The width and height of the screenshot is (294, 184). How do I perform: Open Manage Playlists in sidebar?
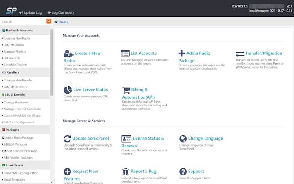pyautogui.click(x=15, y=52)
